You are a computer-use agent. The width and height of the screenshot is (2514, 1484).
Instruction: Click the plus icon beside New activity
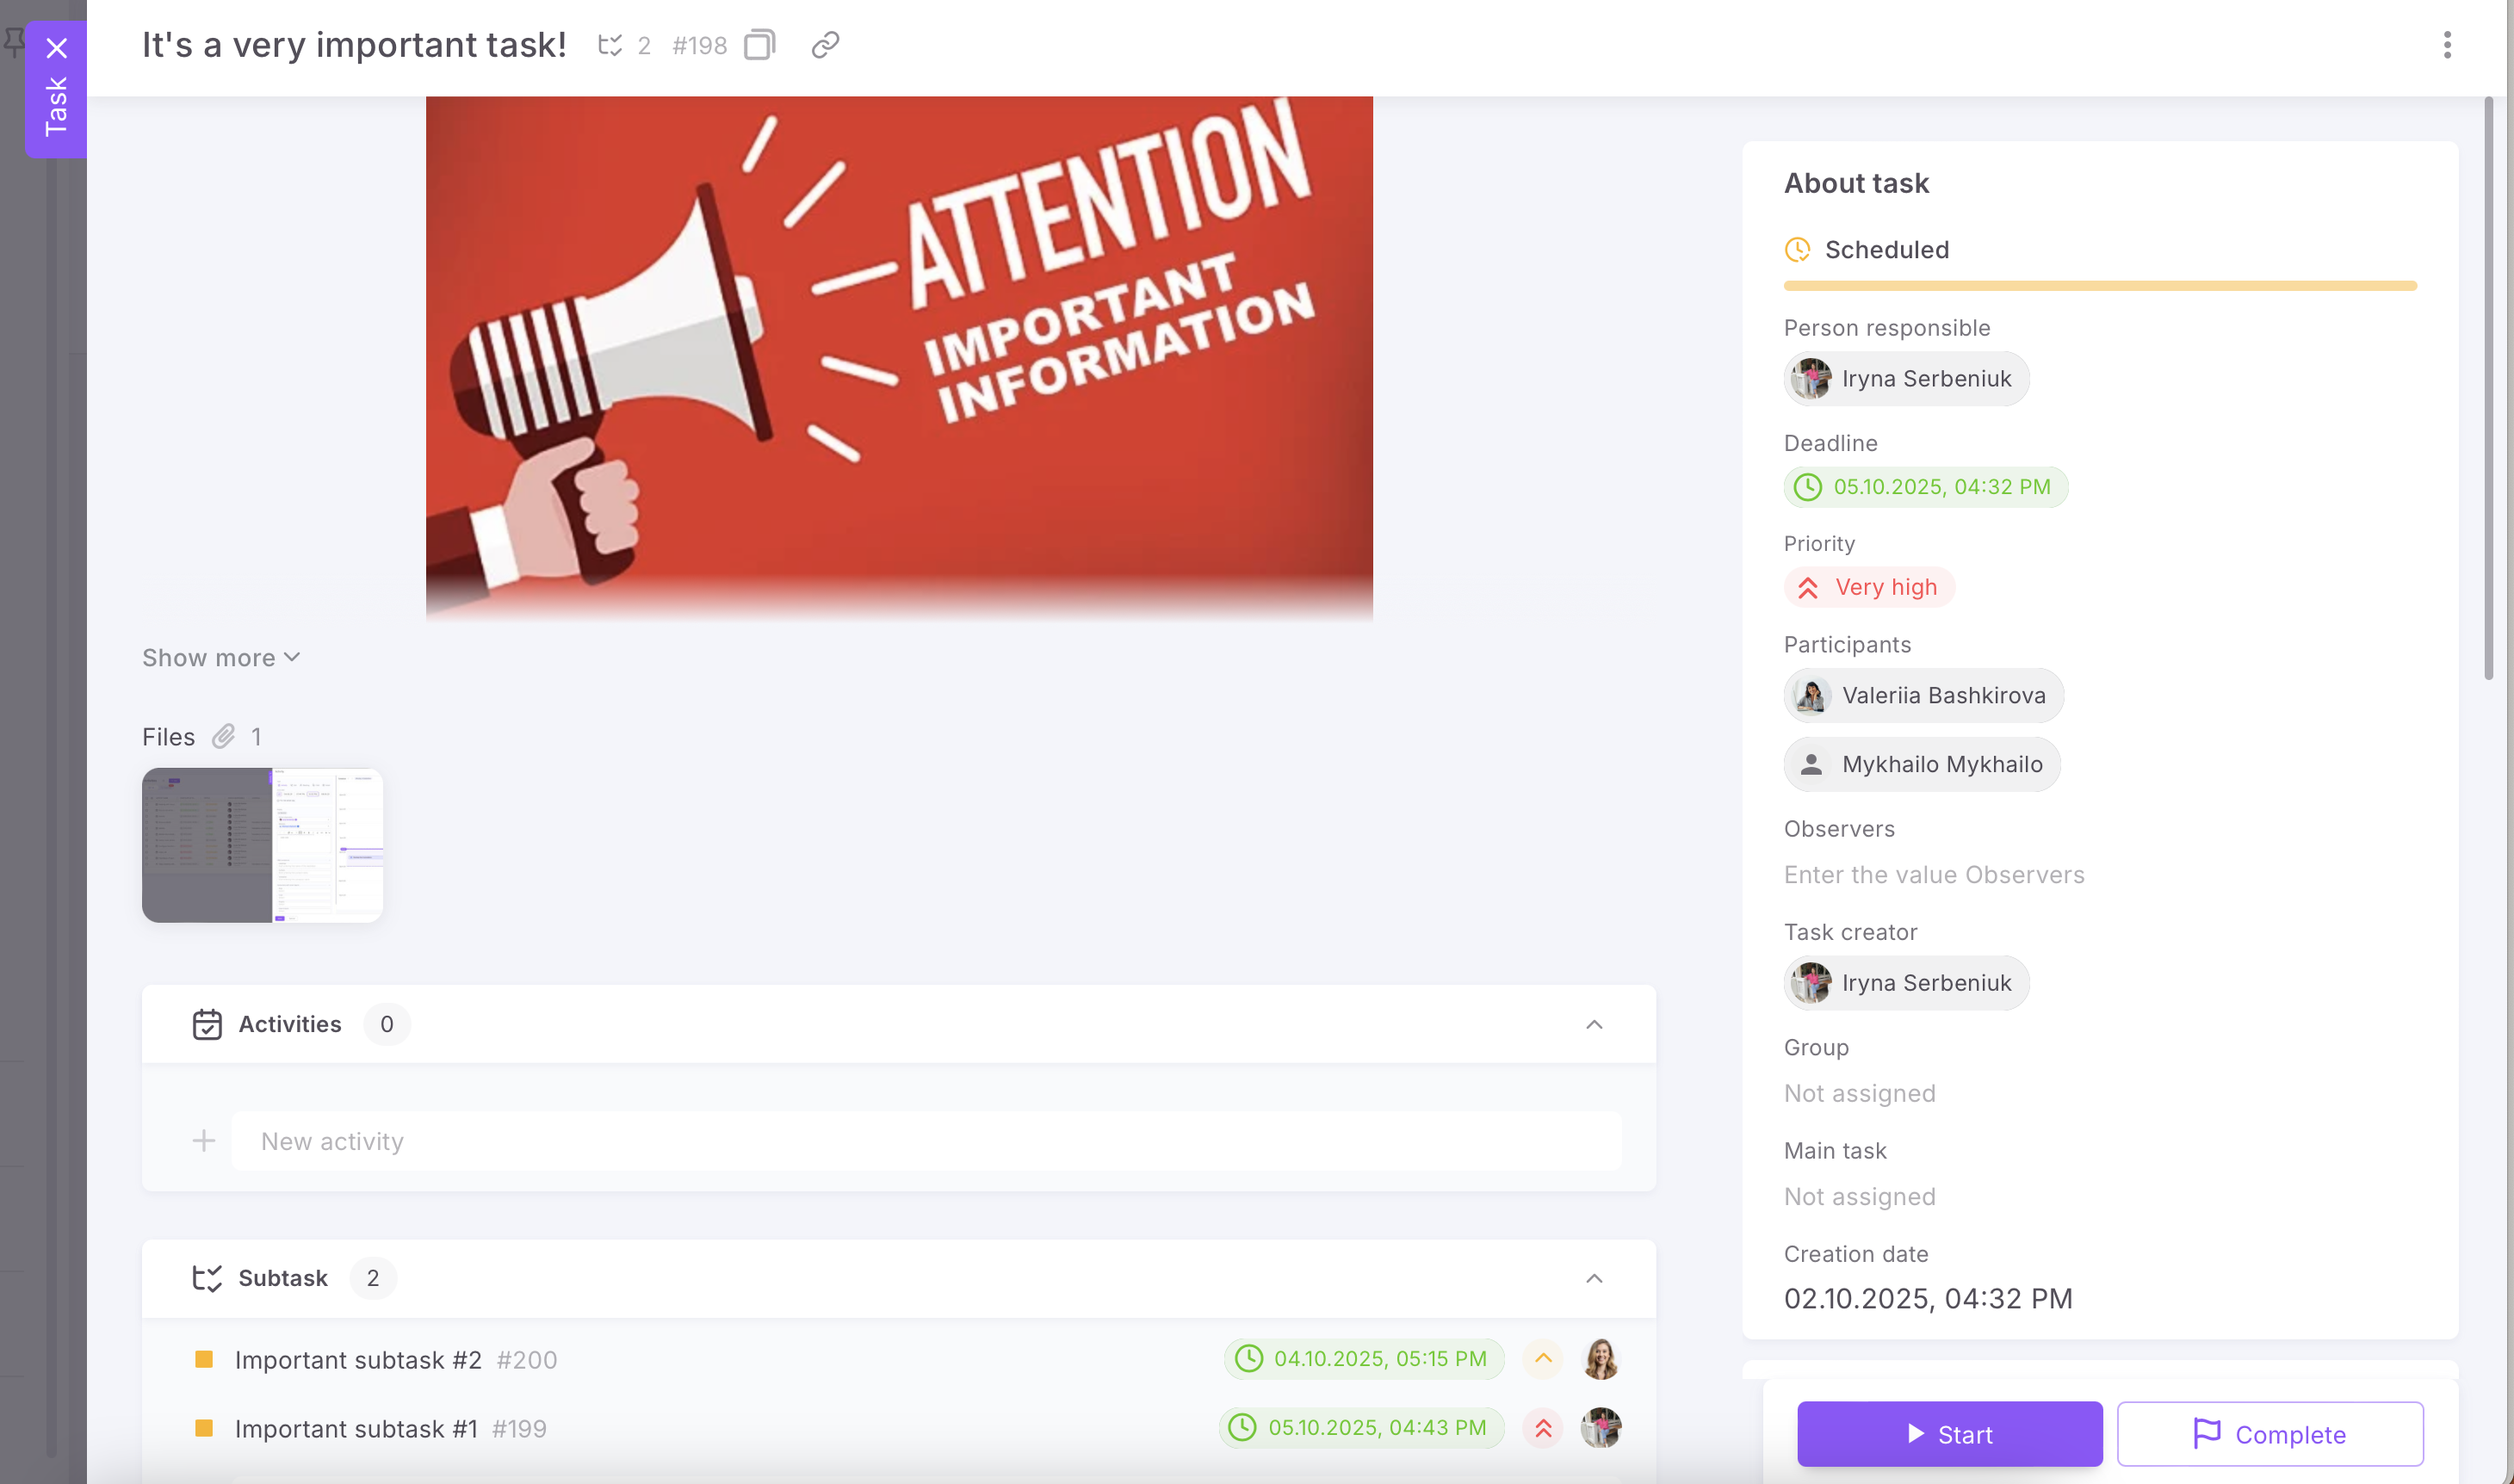click(204, 1141)
